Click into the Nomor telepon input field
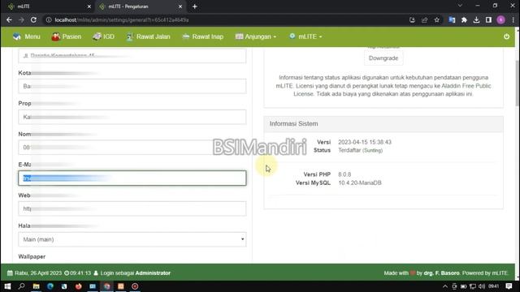 (x=132, y=148)
